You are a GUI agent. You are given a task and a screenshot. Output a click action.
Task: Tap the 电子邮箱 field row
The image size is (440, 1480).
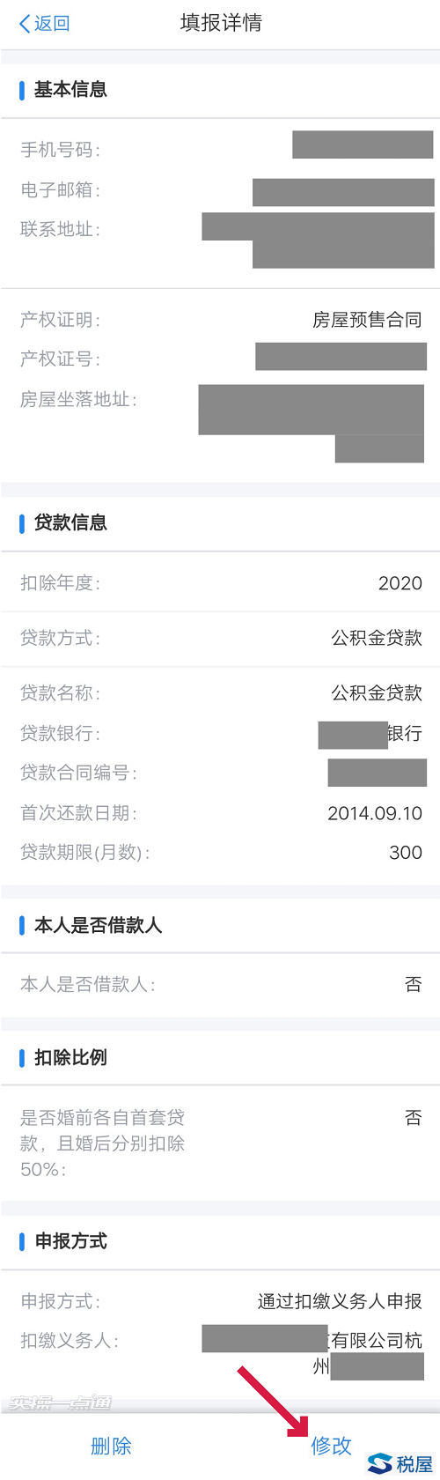pos(220,189)
